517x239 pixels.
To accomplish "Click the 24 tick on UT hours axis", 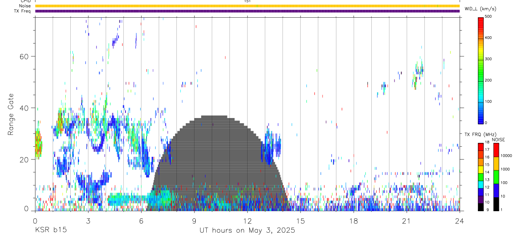I will (459, 221).
